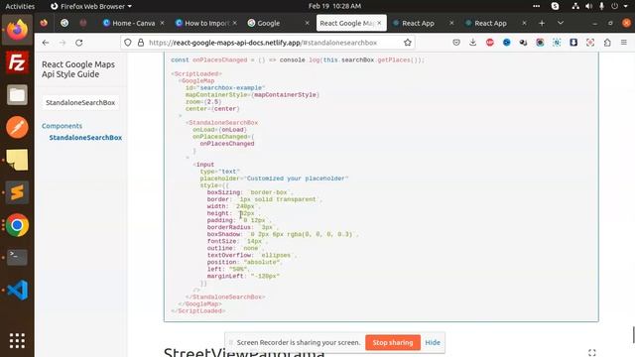This screenshot has width=635, height=357.
Task: Click the 'Customized your placeholder' string in code
Action: coord(298,178)
